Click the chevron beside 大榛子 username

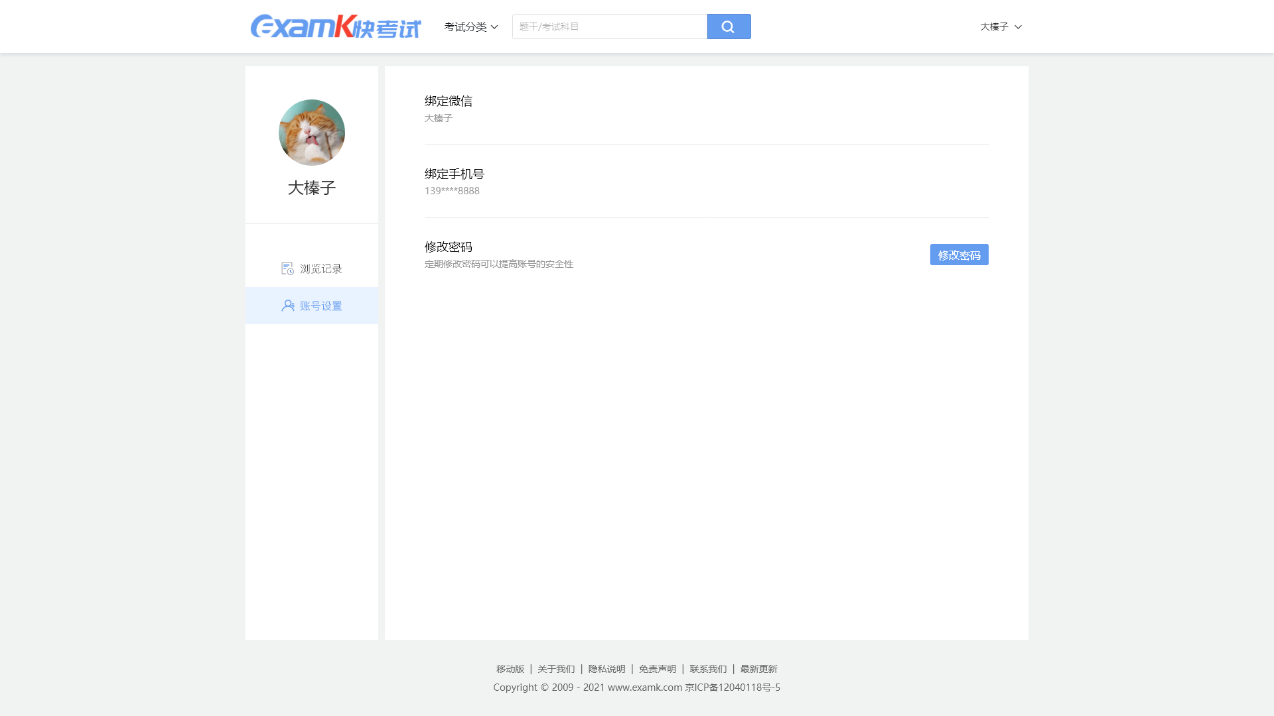[x=1018, y=27]
